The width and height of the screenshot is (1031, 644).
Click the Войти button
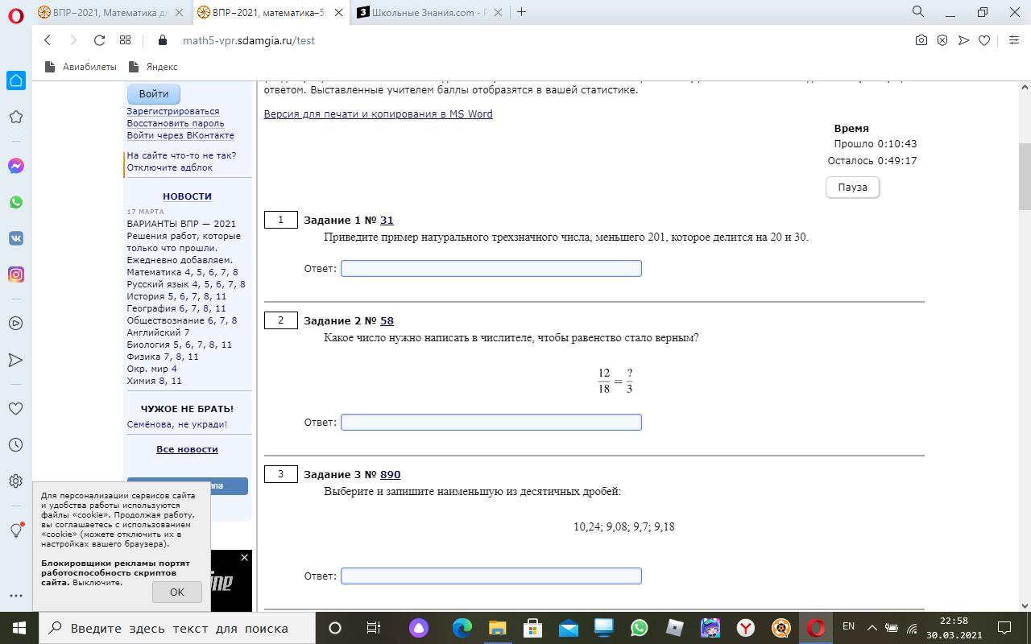tap(153, 93)
